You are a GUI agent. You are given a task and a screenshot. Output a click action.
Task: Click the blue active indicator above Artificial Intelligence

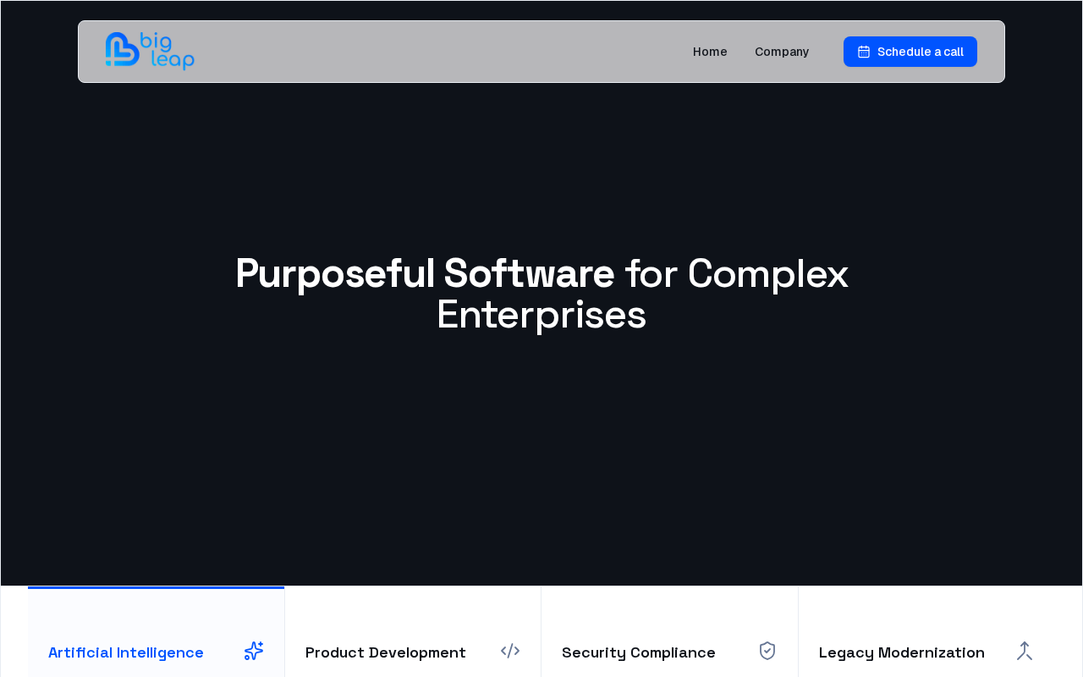coord(156,587)
